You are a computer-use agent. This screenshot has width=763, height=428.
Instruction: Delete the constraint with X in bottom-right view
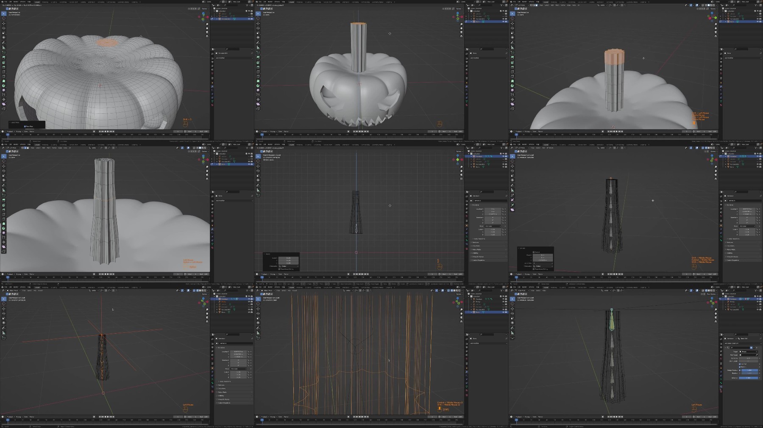pyautogui.click(x=757, y=348)
